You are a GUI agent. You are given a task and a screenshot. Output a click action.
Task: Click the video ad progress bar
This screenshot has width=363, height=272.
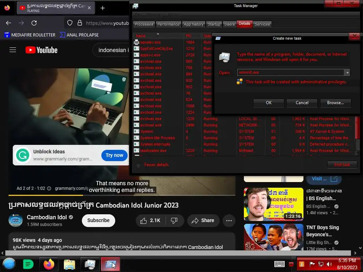[122, 195]
